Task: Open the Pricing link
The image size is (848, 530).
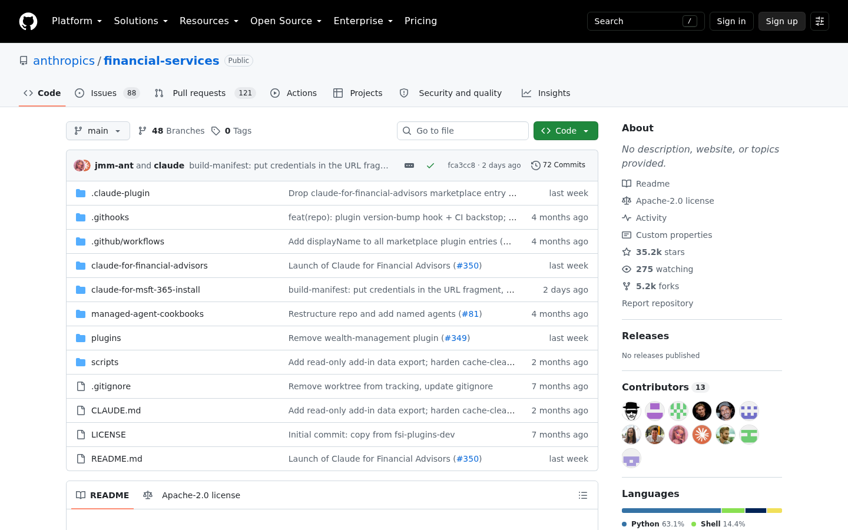Action: click(421, 21)
